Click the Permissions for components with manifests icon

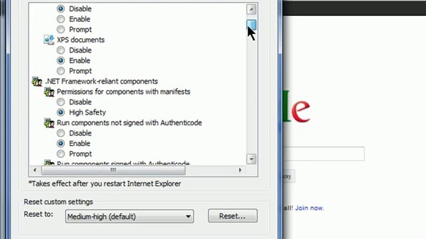click(49, 92)
